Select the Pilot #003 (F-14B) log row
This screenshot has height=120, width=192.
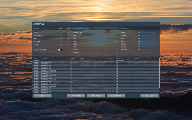tap(95, 83)
